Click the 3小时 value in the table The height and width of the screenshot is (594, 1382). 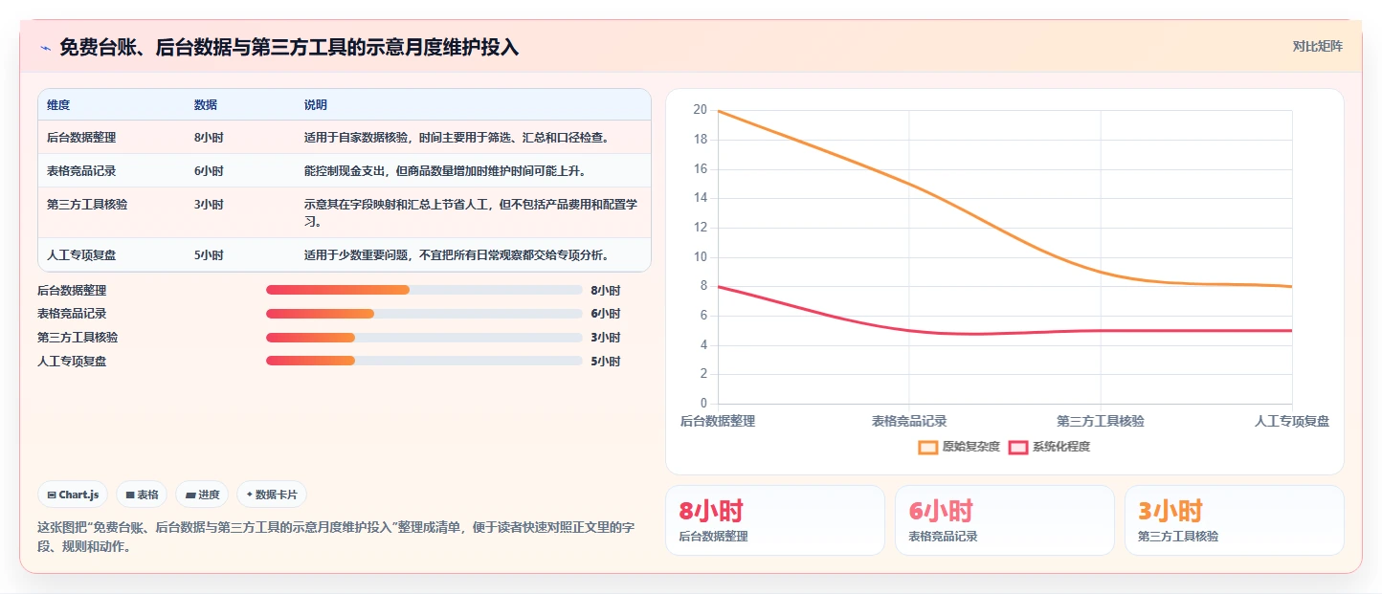[209, 205]
